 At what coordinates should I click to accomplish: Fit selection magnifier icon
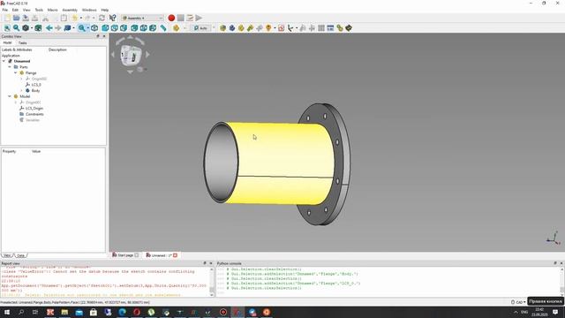17,28
